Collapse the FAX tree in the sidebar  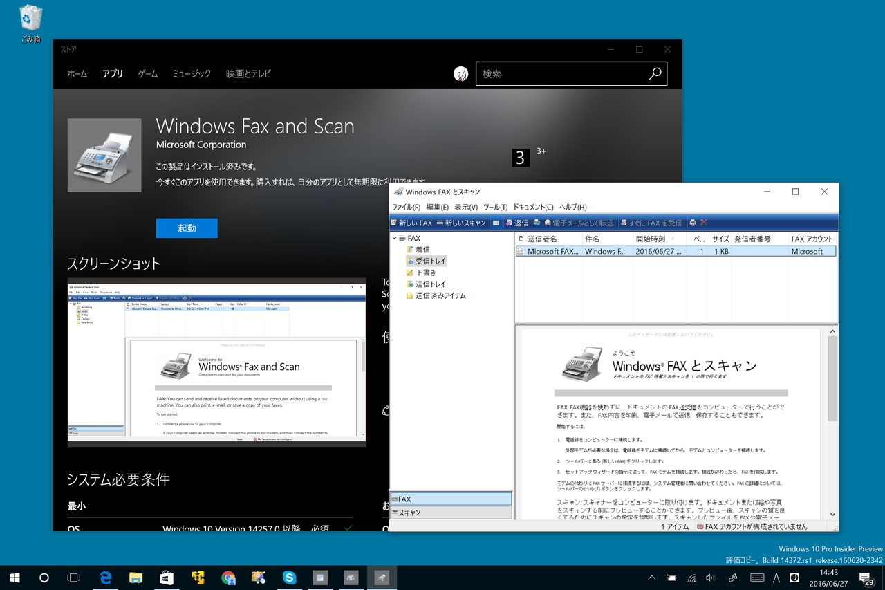[x=395, y=237]
